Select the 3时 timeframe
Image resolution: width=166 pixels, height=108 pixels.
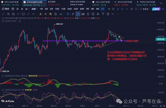coord(97,9)
